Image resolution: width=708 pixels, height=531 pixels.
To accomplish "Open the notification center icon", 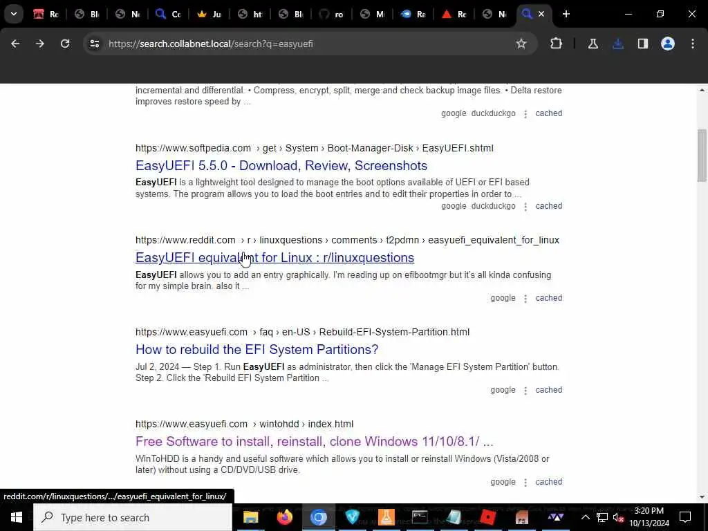I will coord(685,517).
